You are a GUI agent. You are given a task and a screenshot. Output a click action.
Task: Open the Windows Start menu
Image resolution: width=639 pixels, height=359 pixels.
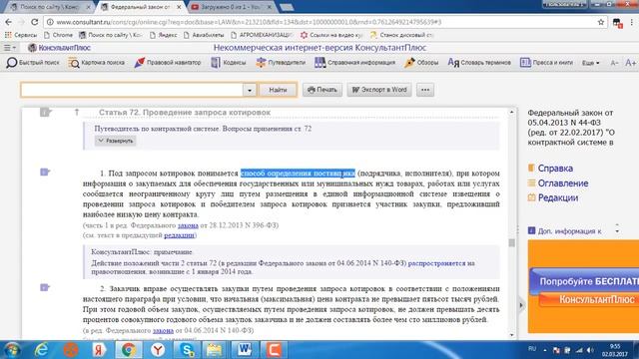click(x=12, y=350)
